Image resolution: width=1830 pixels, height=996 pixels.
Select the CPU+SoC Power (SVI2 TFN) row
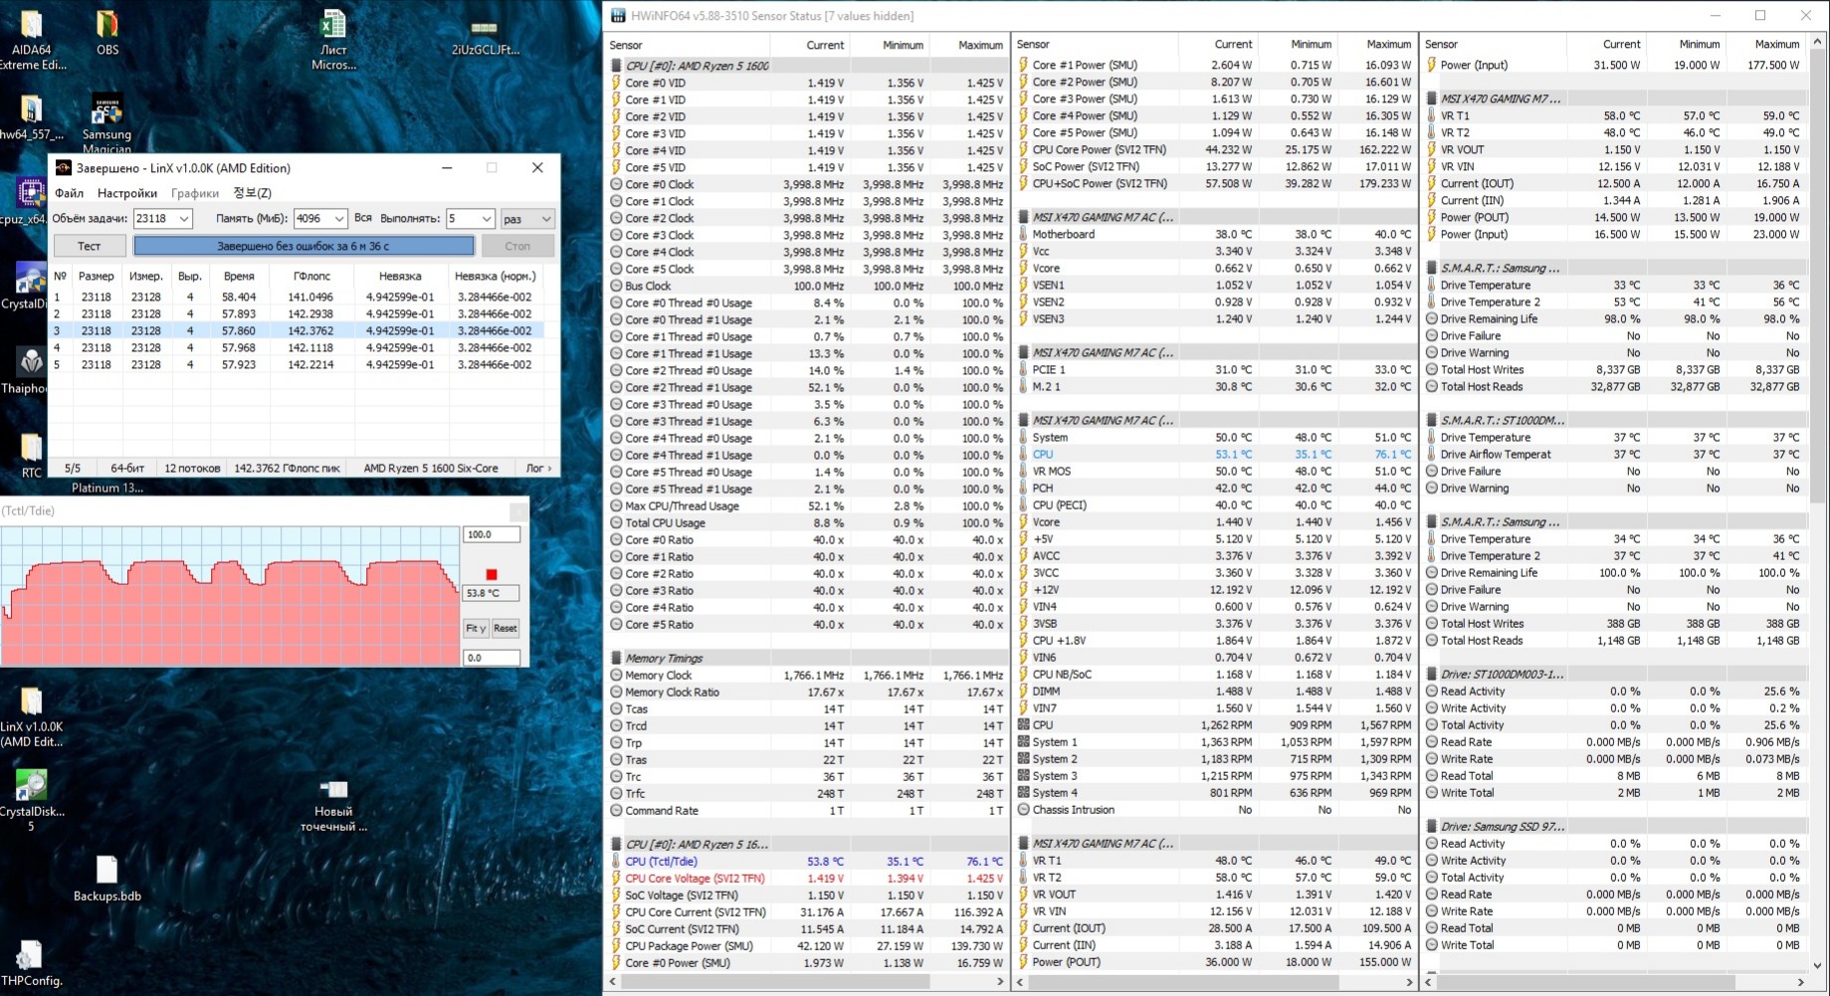pos(1214,183)
